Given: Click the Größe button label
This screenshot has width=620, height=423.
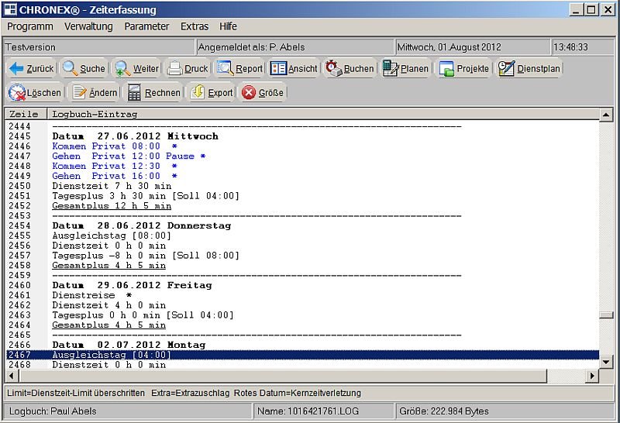Looking at the screenshot, I should [270, 93].
